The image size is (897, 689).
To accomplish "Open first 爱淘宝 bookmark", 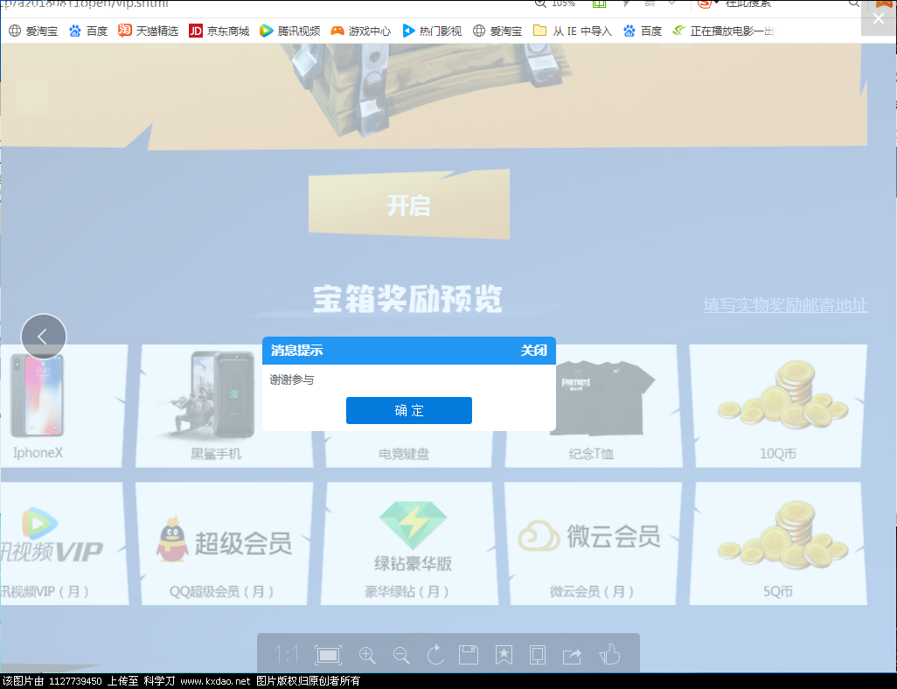I will [34, 31].
